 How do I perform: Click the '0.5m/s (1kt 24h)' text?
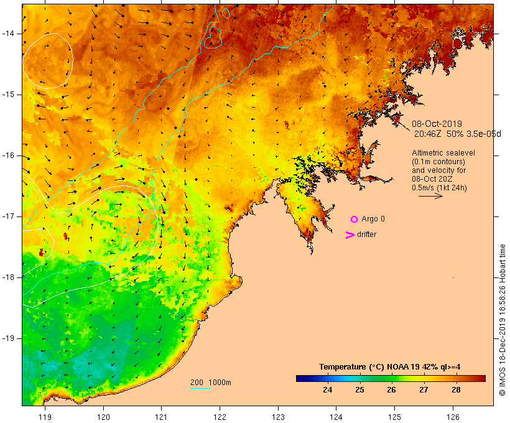439,188
